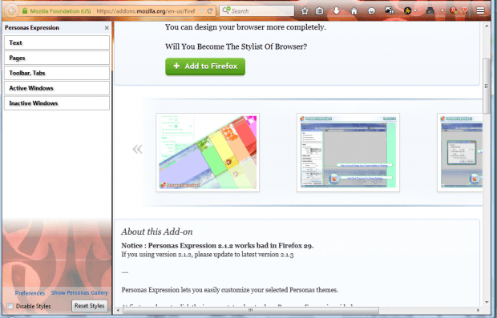Click the smiley chat icon in toolbar
Viewport: 497px width, 318px height.
(371, 11)
